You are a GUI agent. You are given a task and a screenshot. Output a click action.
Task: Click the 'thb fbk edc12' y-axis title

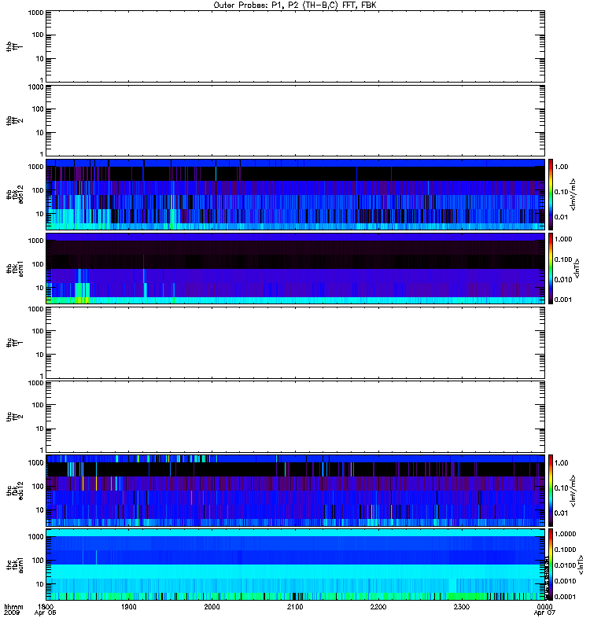[14, 194]
